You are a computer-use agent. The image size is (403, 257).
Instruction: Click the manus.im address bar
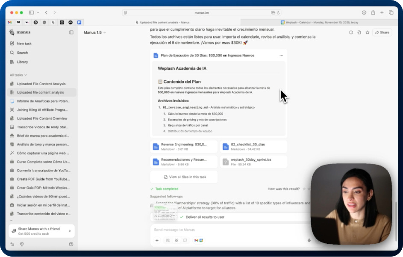click(202, 12)
